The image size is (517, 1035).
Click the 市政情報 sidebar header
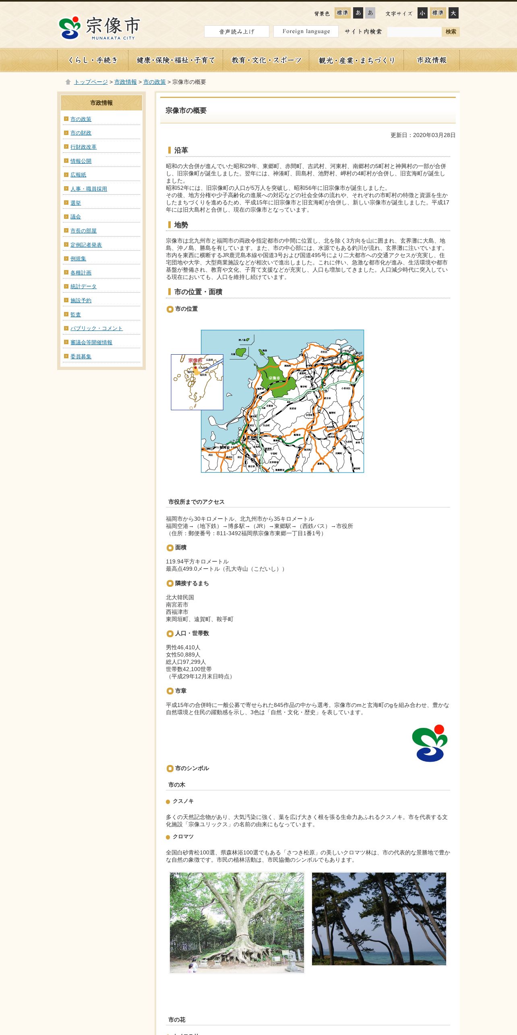coord(101,103)
